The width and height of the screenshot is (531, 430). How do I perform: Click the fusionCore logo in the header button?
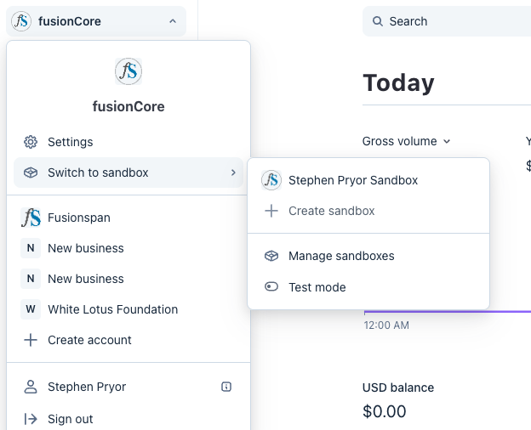pos(21,21)
